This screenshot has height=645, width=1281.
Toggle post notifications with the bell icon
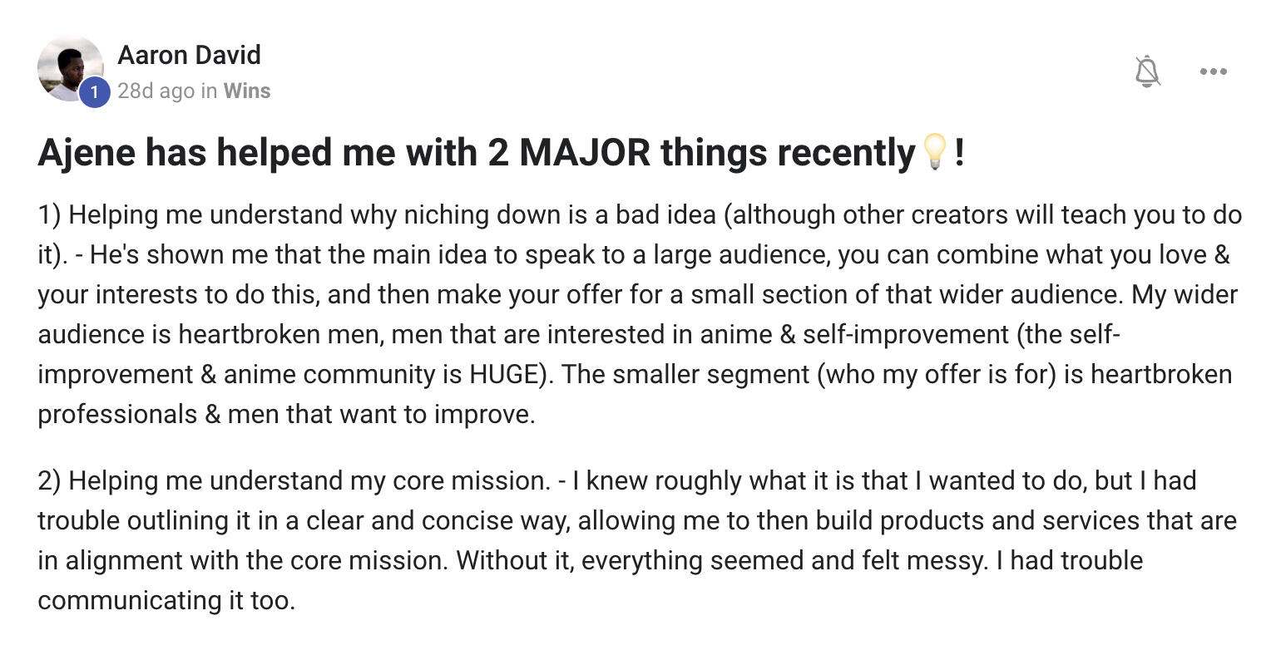[1147, 71]
